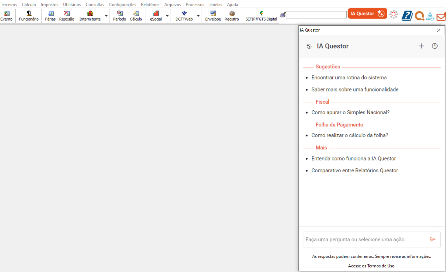Image resolution: width=446 pixels, height=272 pixels.
Task: Click the Férias toolbar icon
Action: coord(50,16)
